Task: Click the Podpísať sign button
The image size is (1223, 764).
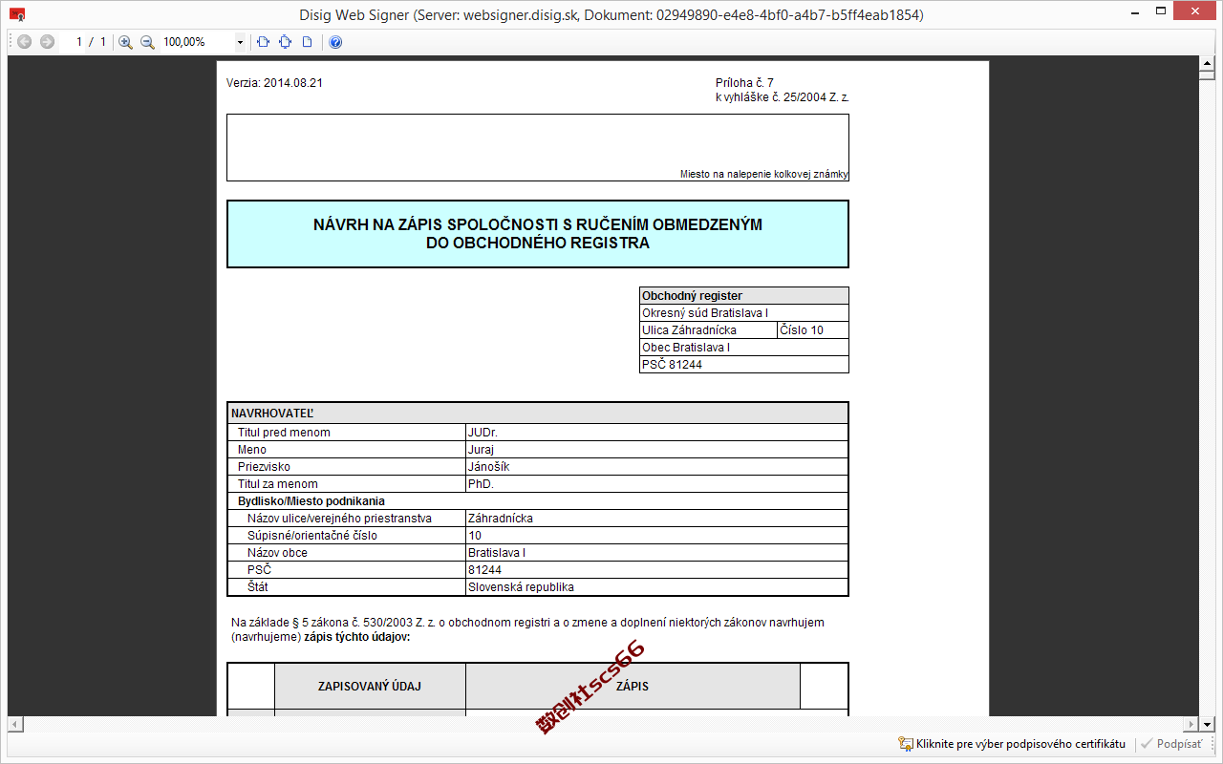Action: click(x=1172, y=744)
